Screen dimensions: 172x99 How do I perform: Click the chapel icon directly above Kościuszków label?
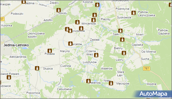(x=81, y=28)
